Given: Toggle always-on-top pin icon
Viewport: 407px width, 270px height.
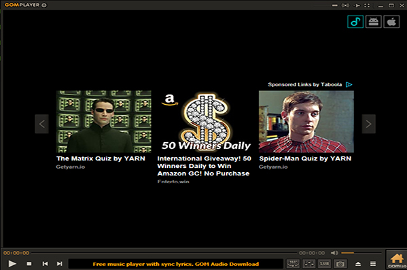Looking at the screenshot, I should pos(357,5).
